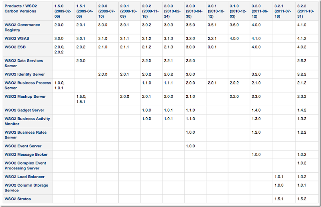Select the 2.0.2 (2009-11-18) column header
321x207 pixels.
click(150, 11)
